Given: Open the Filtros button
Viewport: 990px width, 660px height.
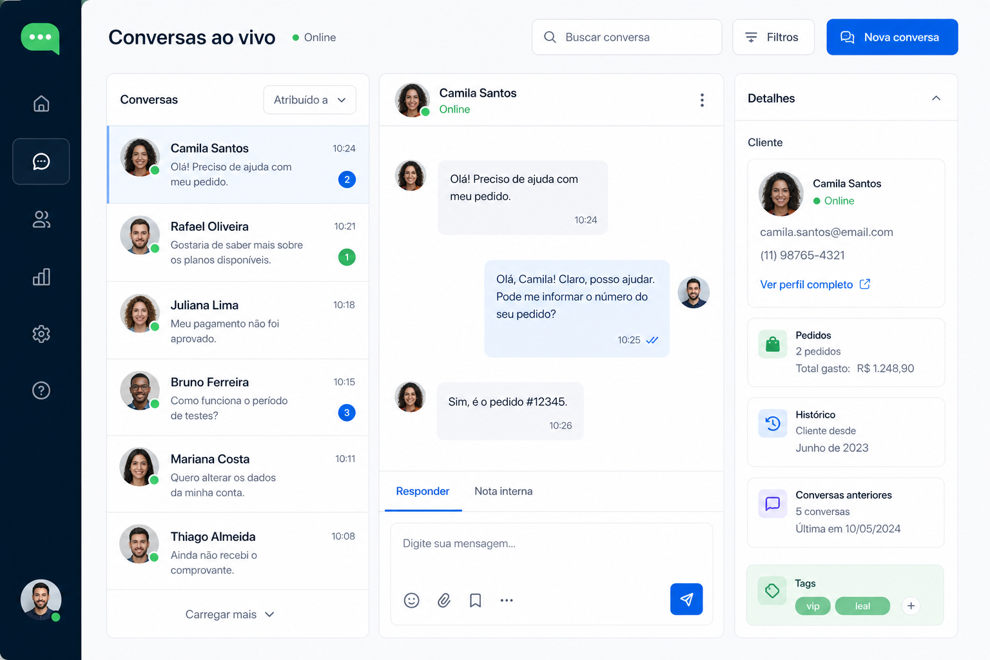Looking at the screenshot, I should click(x=773, y=37).
